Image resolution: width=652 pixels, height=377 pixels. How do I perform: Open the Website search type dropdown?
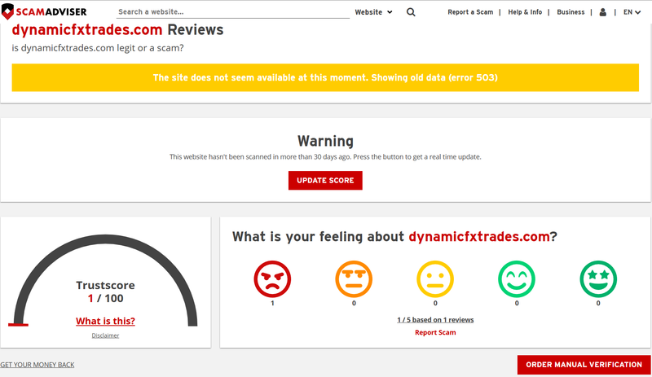pyautogui.click(x=373, y=12)
